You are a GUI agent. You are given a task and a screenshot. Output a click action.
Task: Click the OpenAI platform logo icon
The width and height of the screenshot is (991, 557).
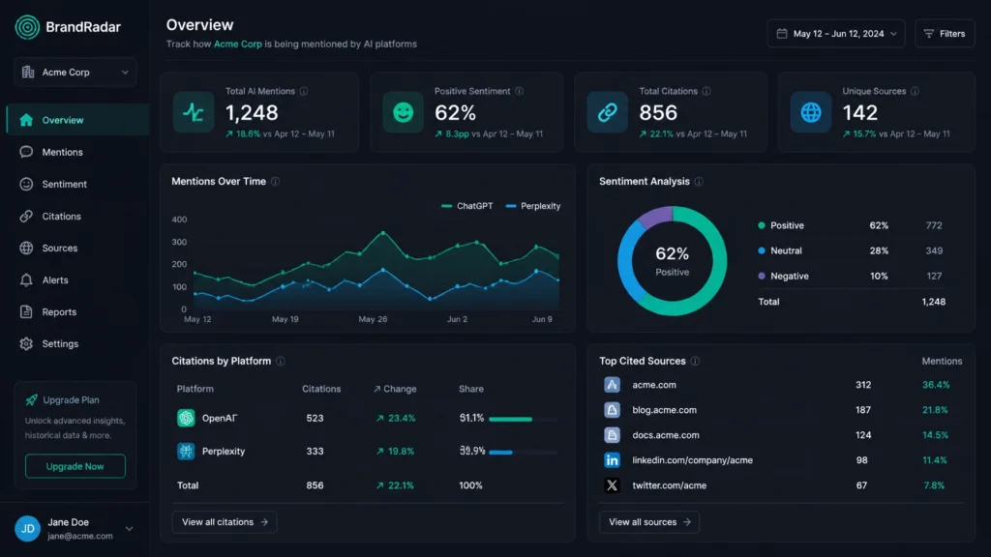click(x=186, y=418)
